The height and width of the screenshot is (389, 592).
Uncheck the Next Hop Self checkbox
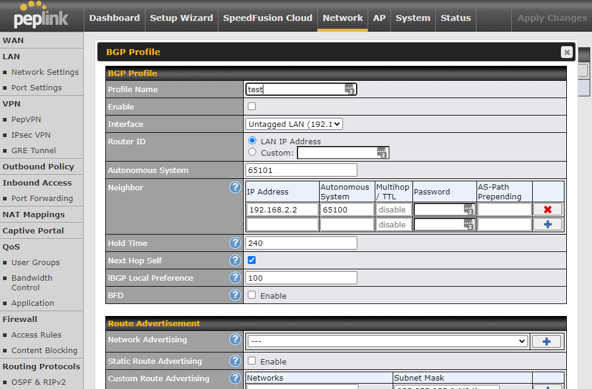coord(252,260)
